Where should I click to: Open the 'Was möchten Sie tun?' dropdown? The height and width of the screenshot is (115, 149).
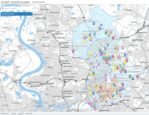click(x=17, y=14)
